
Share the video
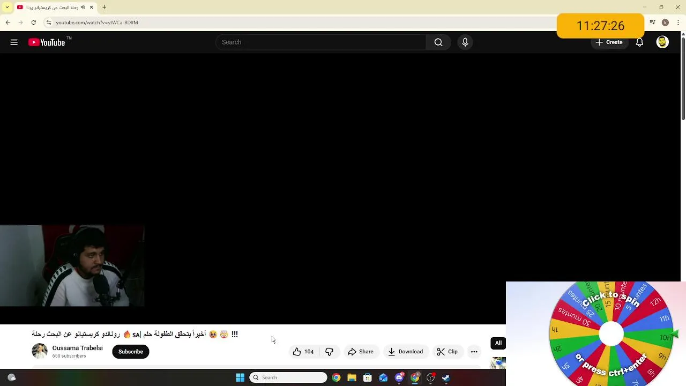[361, 352]
